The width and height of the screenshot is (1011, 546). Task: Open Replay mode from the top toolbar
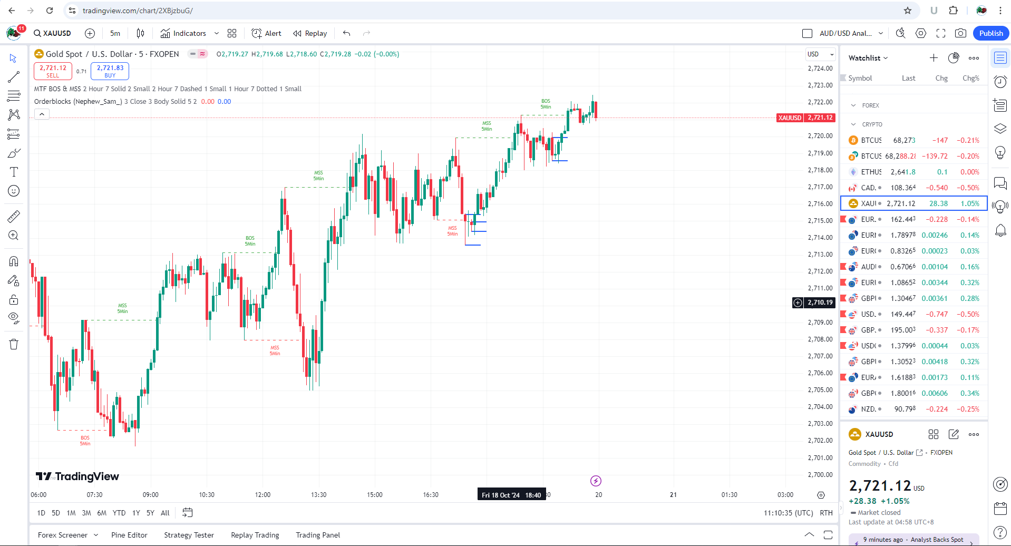309,33
